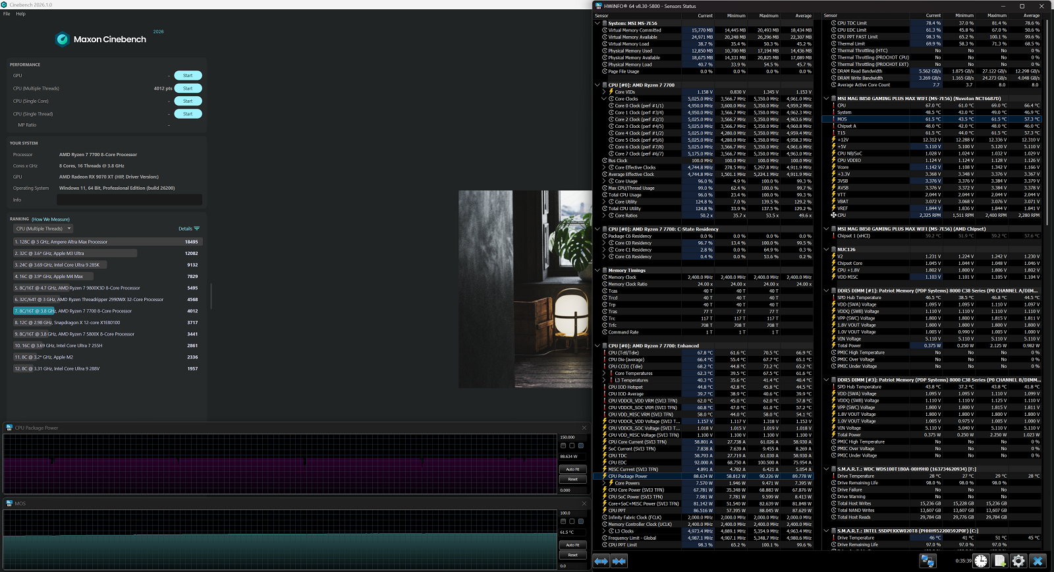Click the blue X close-sensors icon
The height and width of the screenshot is (572, 1054).
click(1038, 561)
